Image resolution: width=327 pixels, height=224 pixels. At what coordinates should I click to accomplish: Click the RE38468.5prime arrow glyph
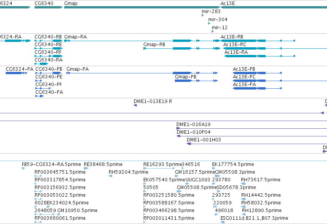(x=86, y=168)
